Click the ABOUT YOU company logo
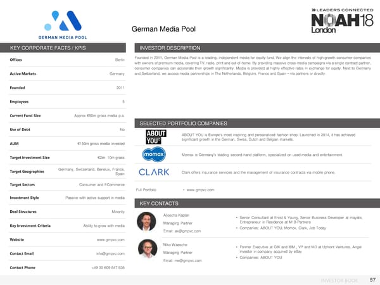 156,137
